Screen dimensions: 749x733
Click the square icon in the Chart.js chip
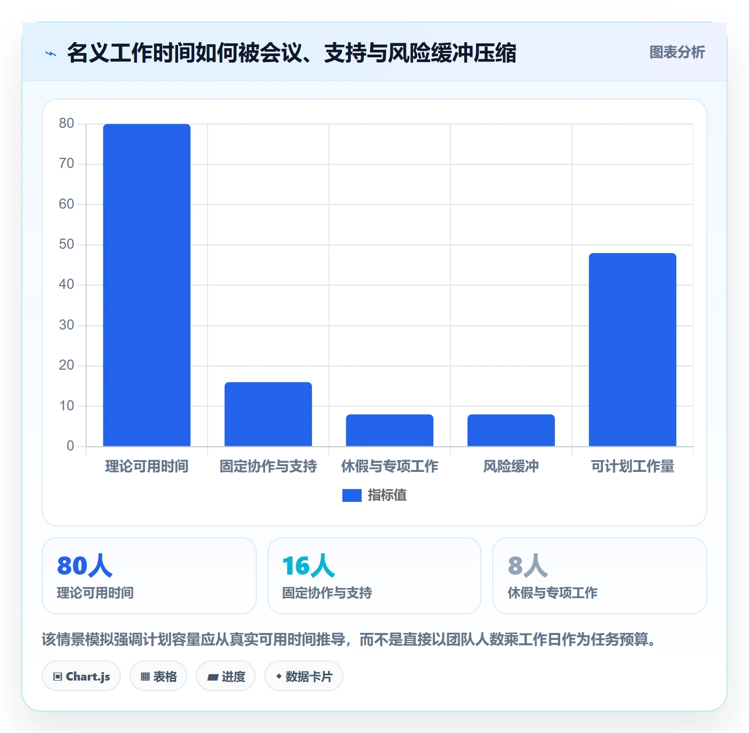tap(58, 677)
